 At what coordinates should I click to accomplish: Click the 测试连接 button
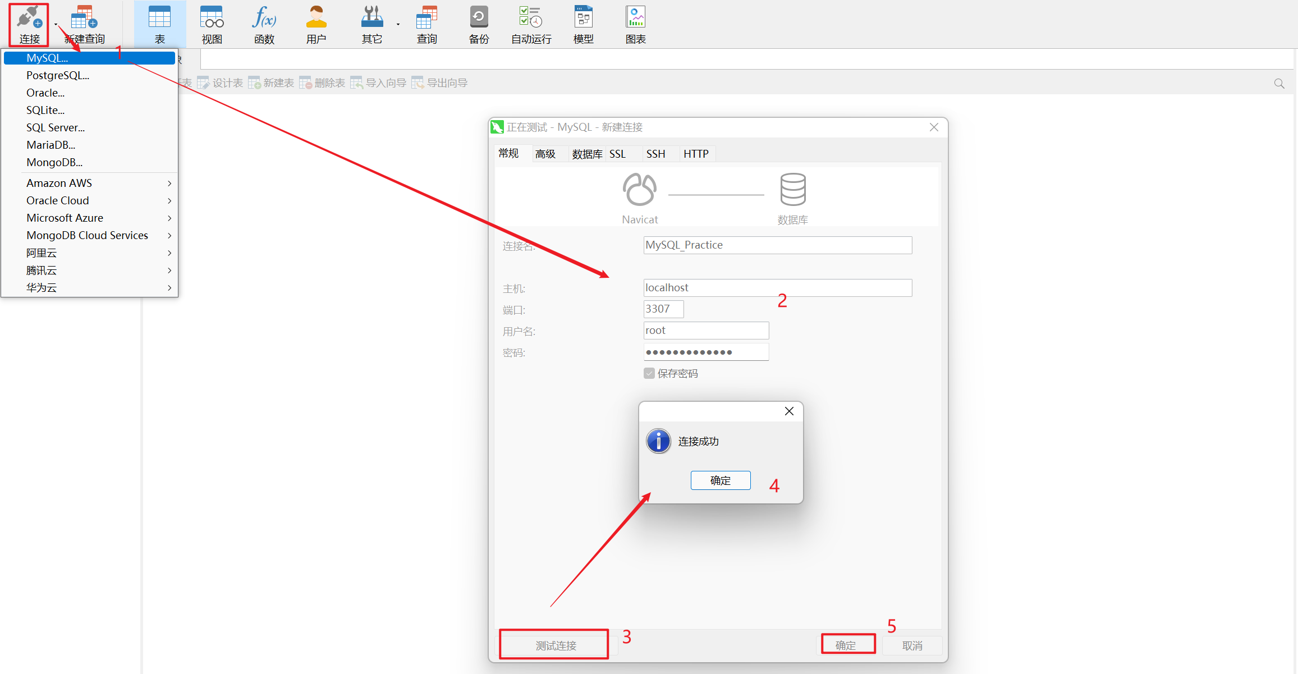pyautogui.click(x=556, y=645)
